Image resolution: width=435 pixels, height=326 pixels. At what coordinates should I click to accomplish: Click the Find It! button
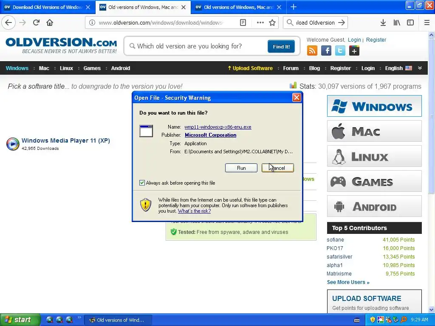(x=281, y=47)
